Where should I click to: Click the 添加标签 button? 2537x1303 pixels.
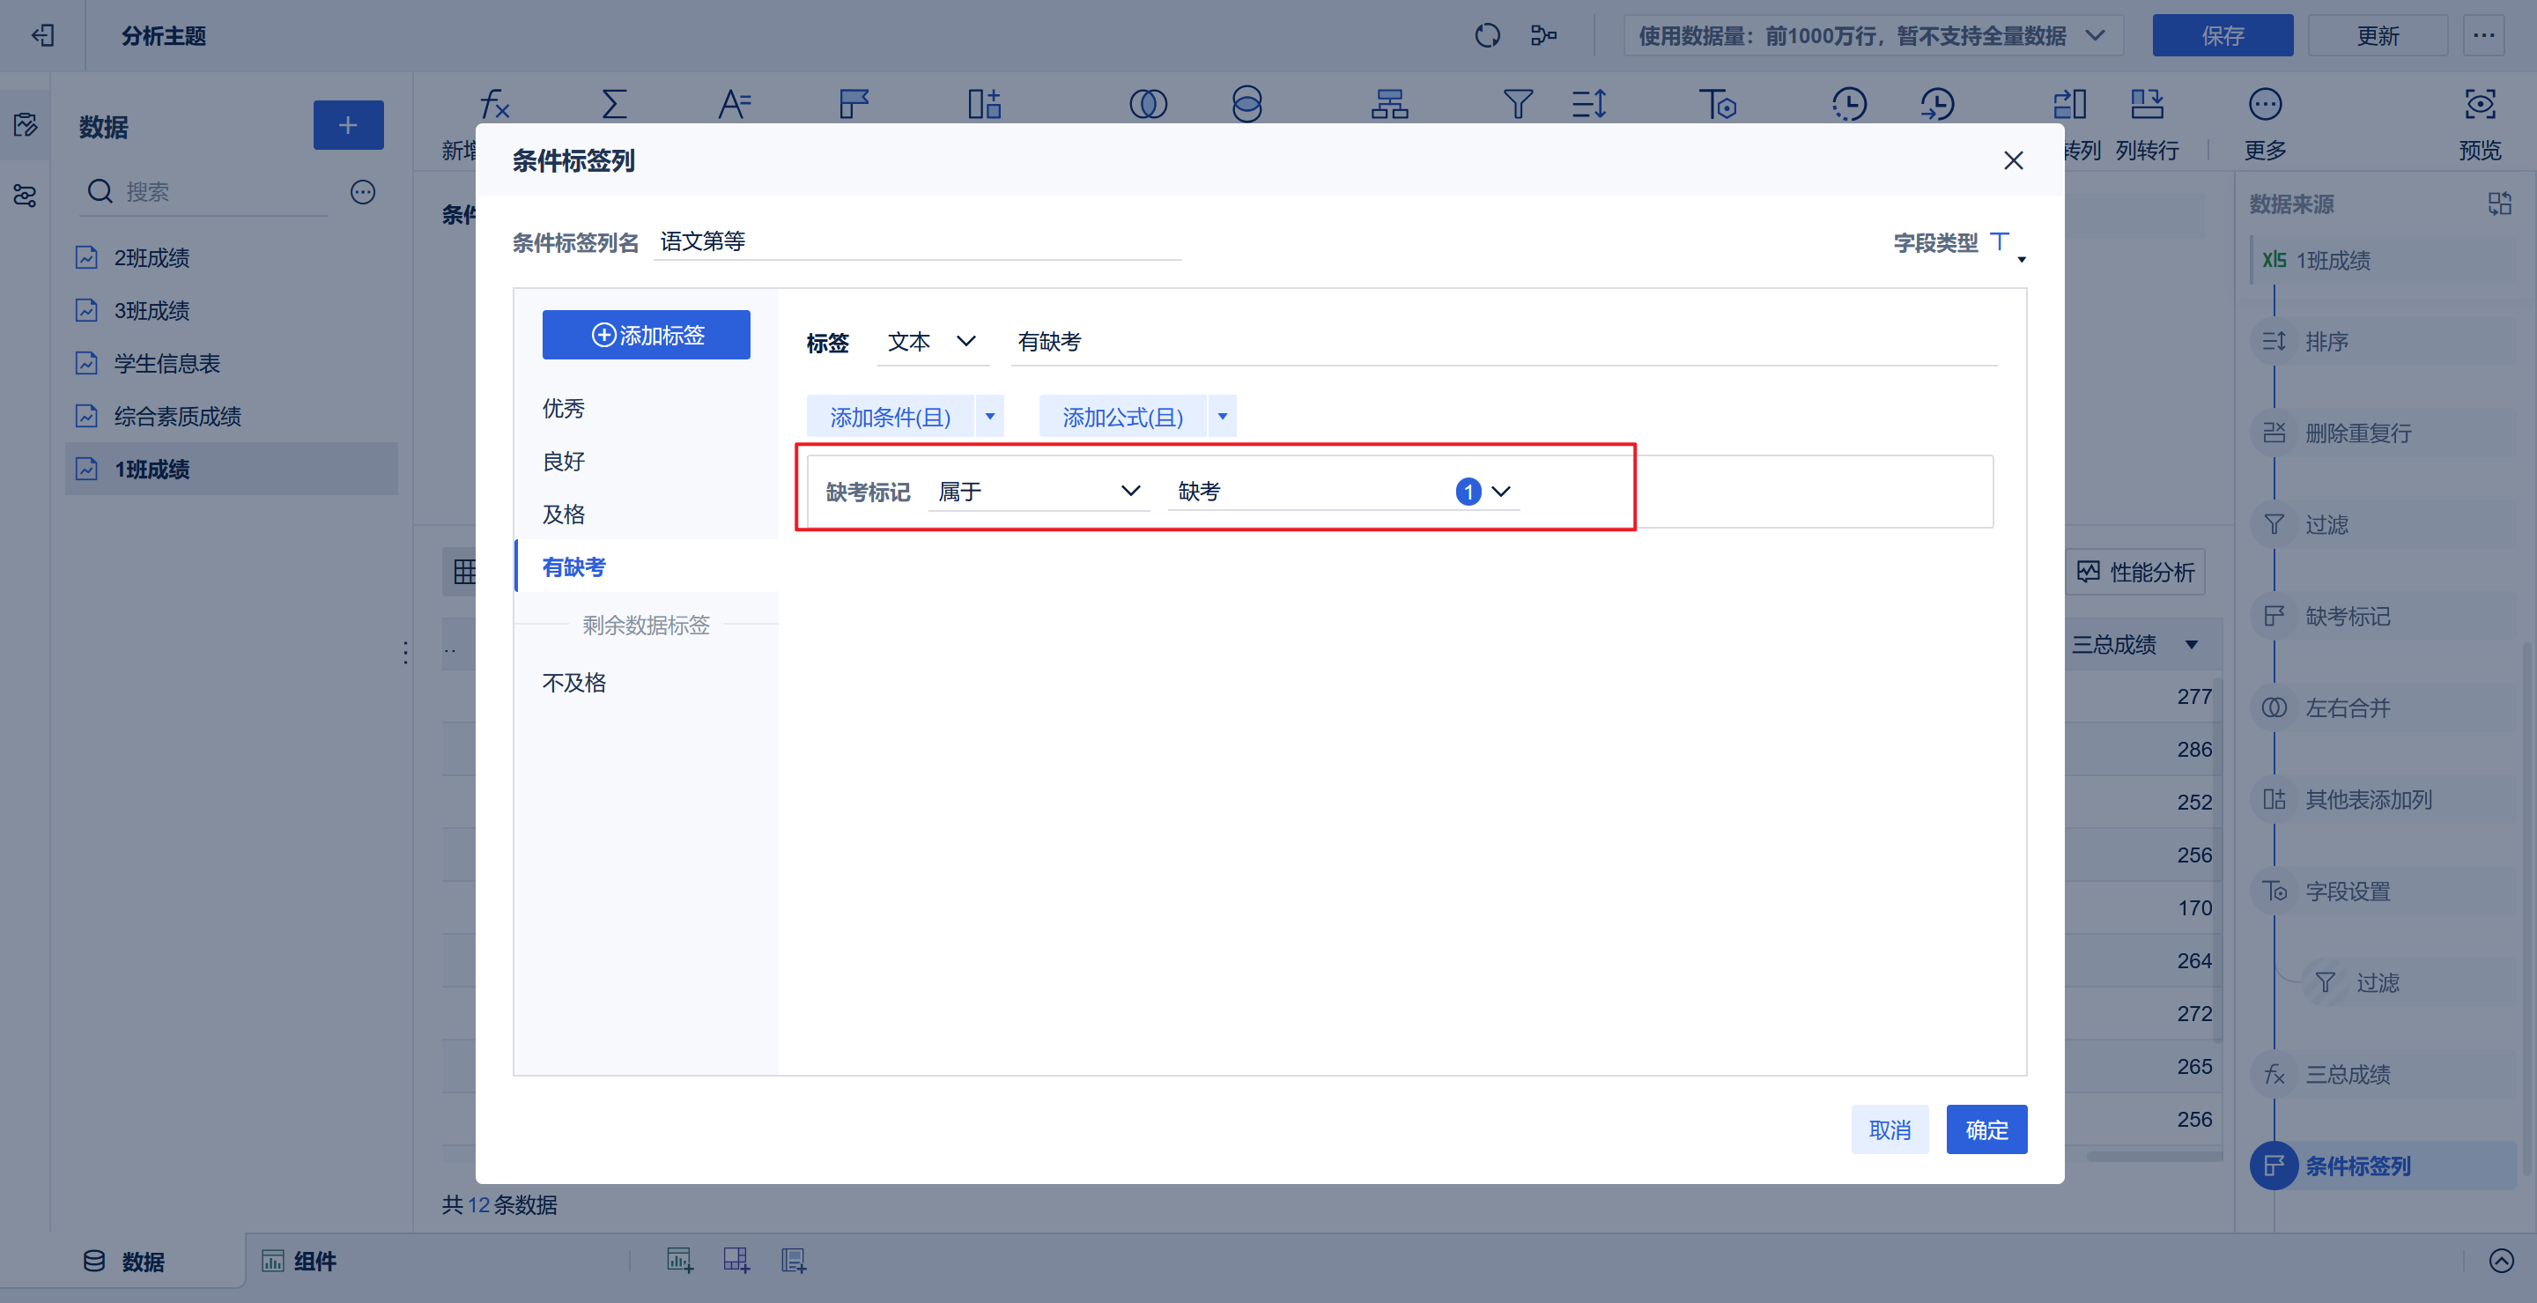point(646,334)
